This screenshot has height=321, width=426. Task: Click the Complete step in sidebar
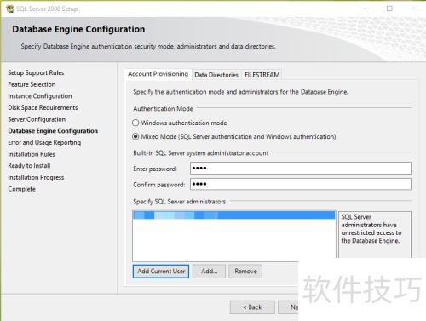tap(22, 189)
